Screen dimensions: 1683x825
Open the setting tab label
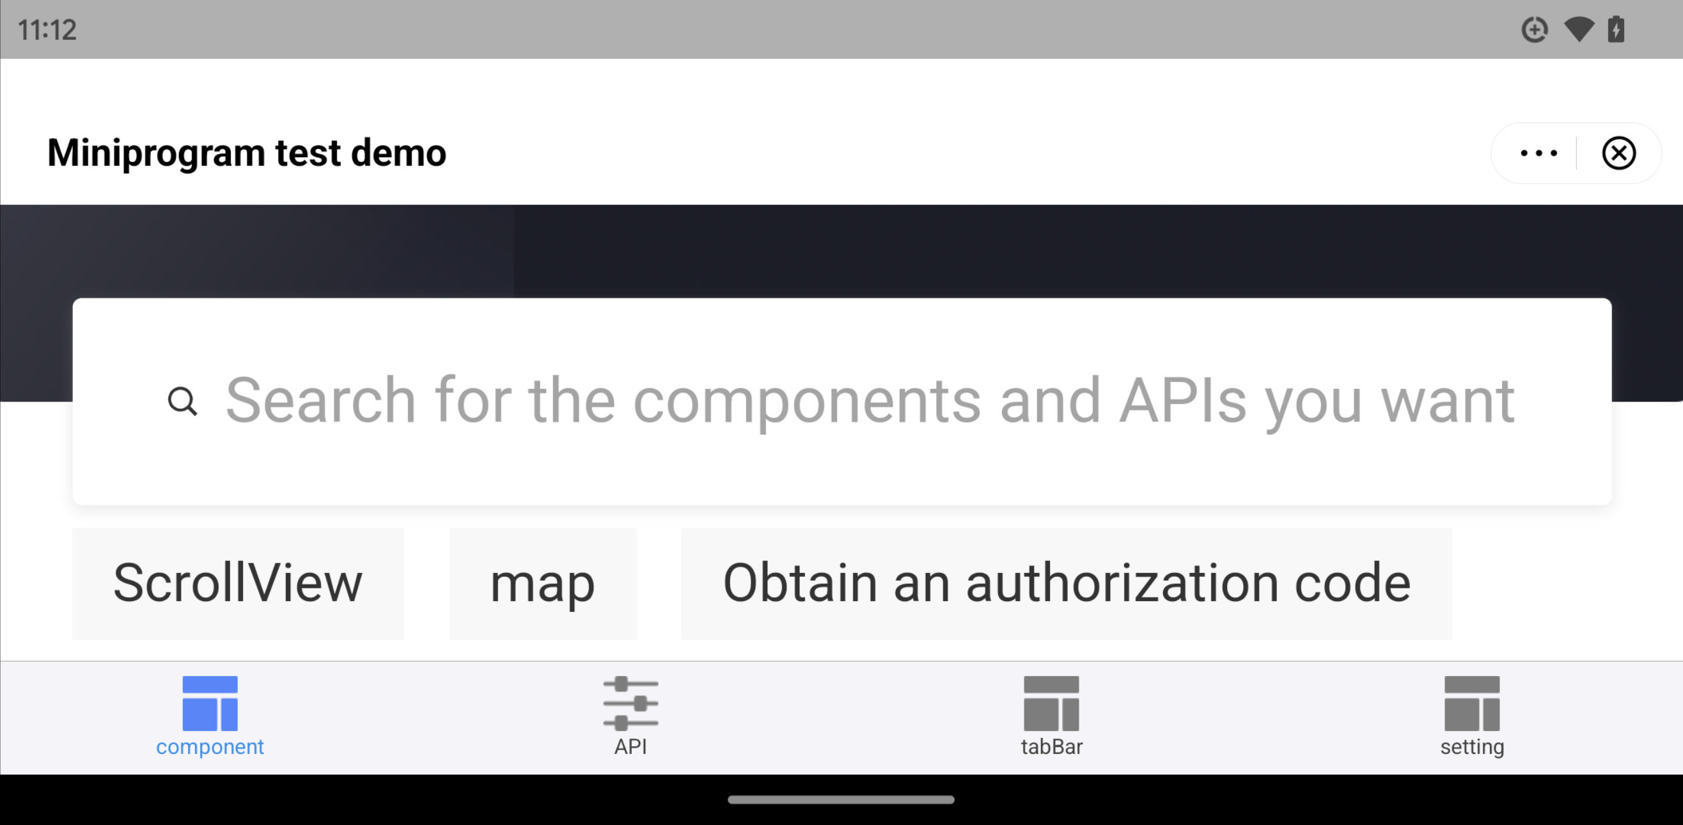(x=1472, y=746)
